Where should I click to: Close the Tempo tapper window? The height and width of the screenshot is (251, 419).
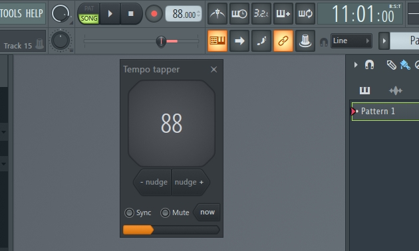(213, 69)
